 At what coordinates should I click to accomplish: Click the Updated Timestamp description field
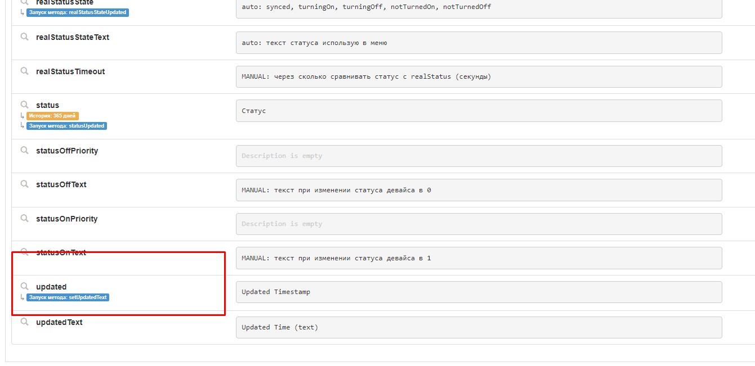pyautogui.click(x=479, y=291)
